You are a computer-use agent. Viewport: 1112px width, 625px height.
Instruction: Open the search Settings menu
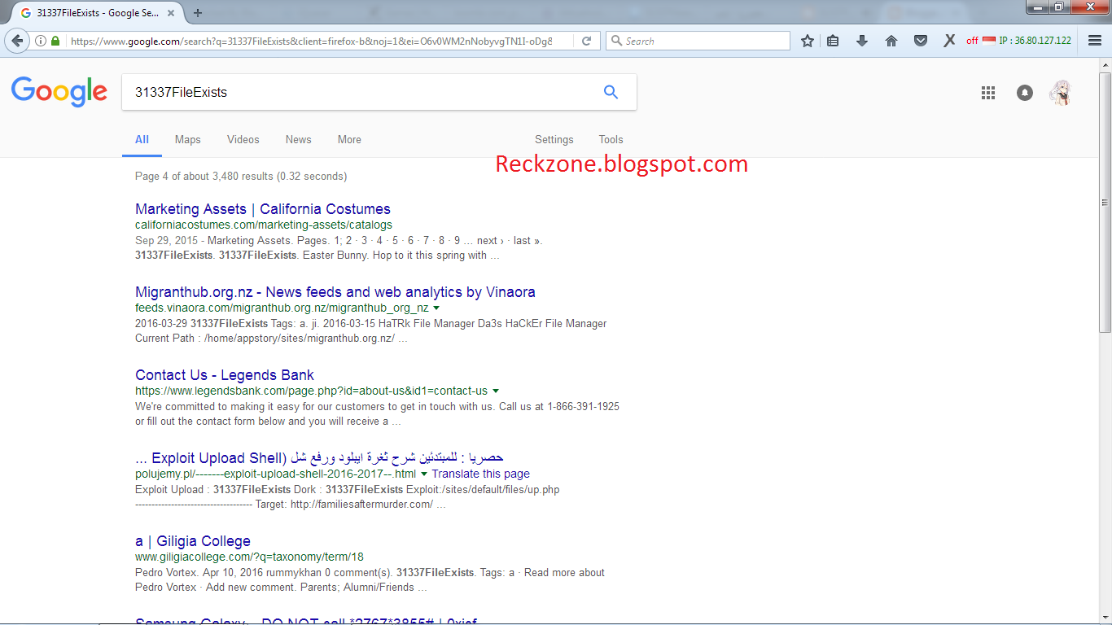[554, 139]
